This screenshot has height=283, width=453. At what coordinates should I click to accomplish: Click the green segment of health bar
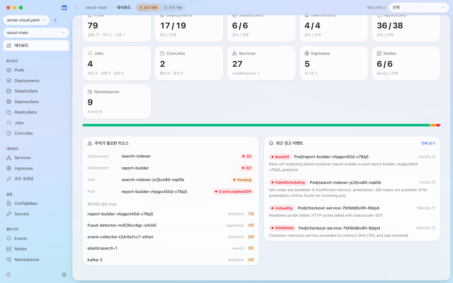pyautogui.click(x=256, y=125)
